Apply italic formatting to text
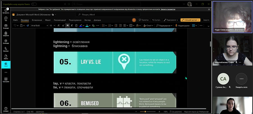This screenshot has width=253, height=114. pyautogui.click(x=72, y=25)
